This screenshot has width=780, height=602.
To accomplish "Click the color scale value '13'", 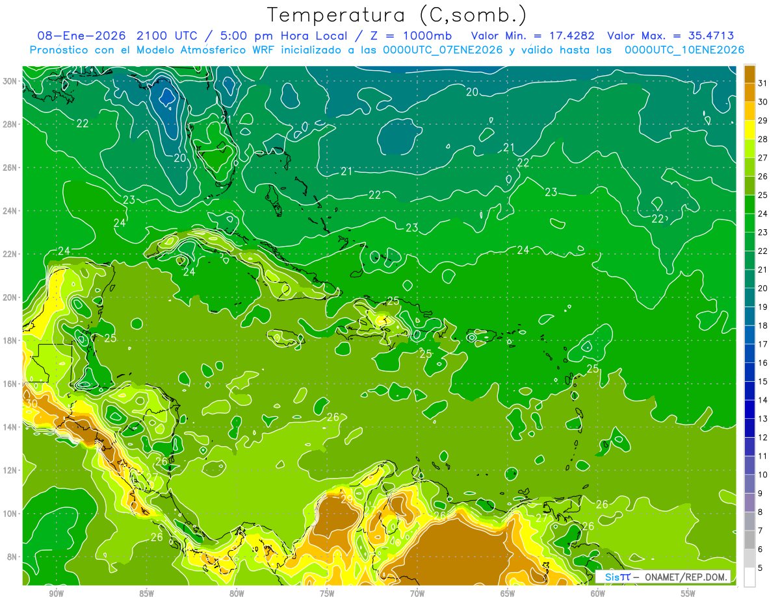I will pos(763,419).
